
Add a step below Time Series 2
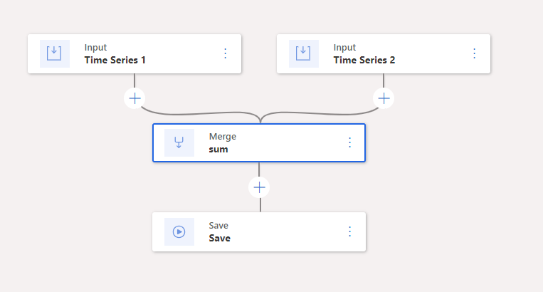[x=384, y=98]
